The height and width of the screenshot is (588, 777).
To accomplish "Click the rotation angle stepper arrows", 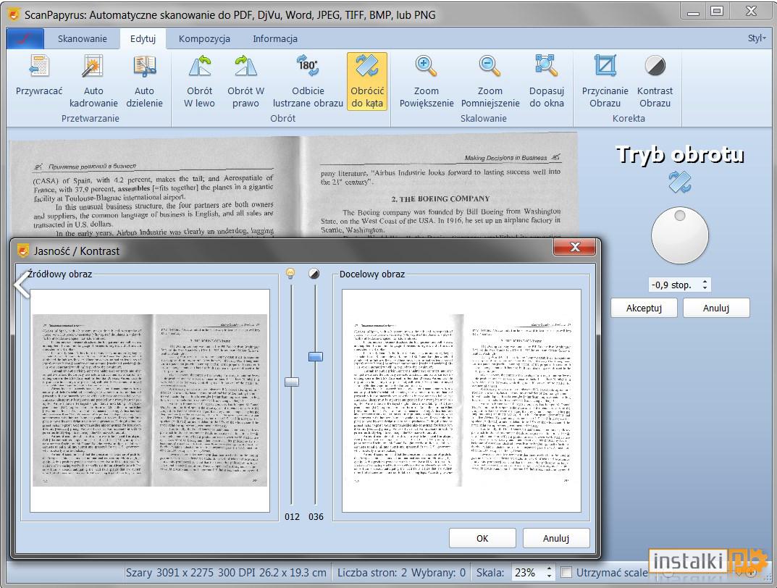I will [705, 285].
